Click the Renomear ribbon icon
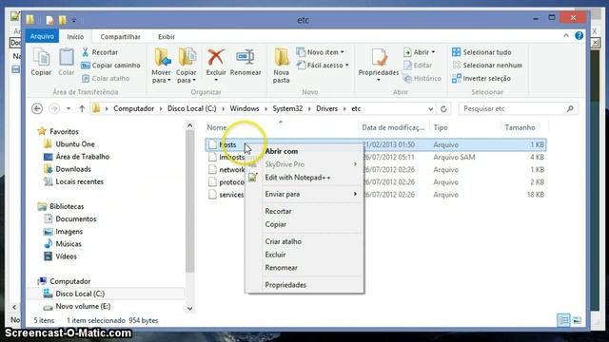This screenshot has height=342, width=609. tap(246, 62)
